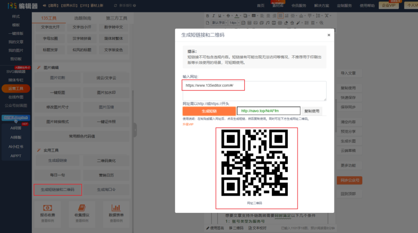Open 收集提议 book icon tool

tap(82, 208)
